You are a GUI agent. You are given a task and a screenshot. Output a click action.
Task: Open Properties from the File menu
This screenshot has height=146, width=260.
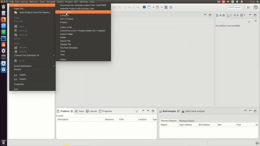click(19, 84)
